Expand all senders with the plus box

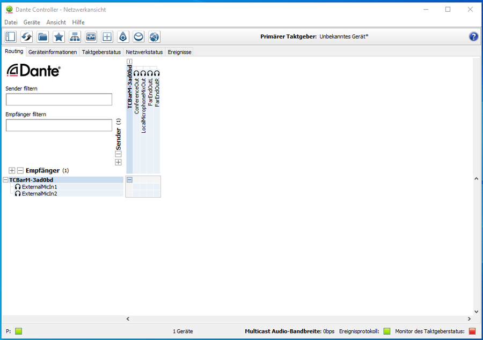tap(118, 162)
